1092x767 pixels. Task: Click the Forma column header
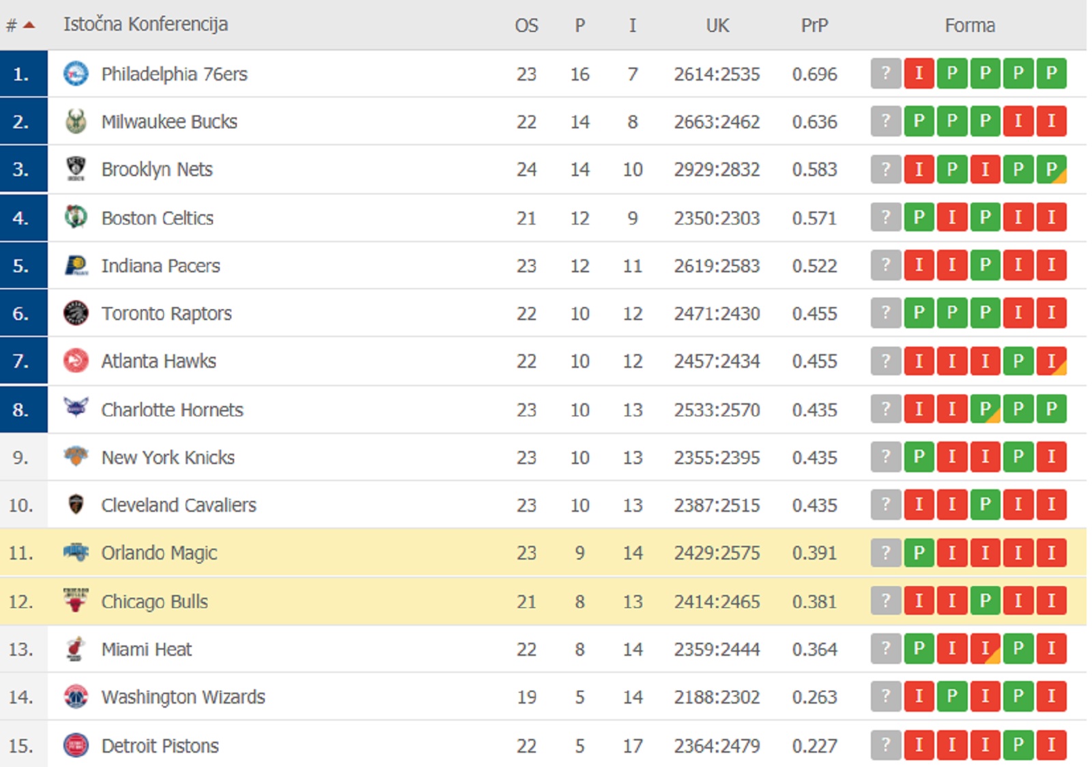click(x=970, y=26)
